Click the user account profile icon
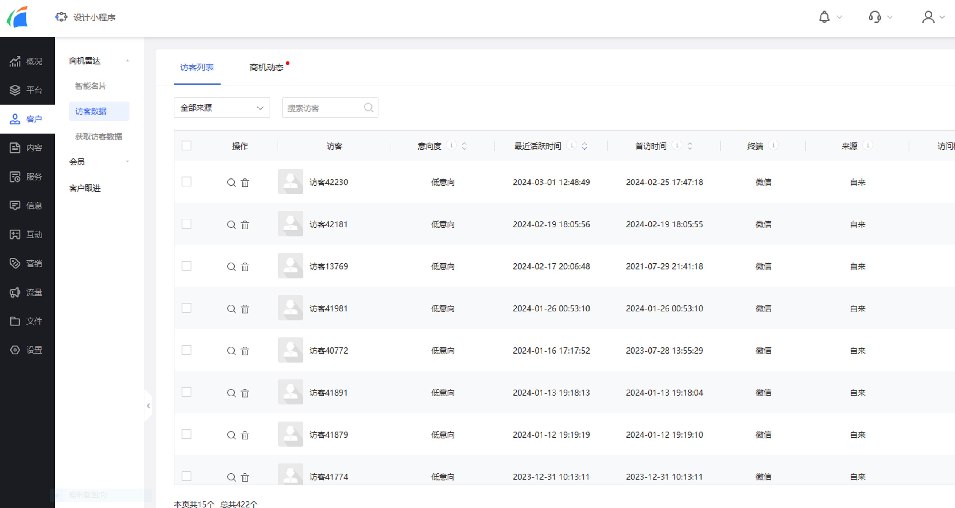The width and height of the screenshot is (955, 508). coord(928,17)
